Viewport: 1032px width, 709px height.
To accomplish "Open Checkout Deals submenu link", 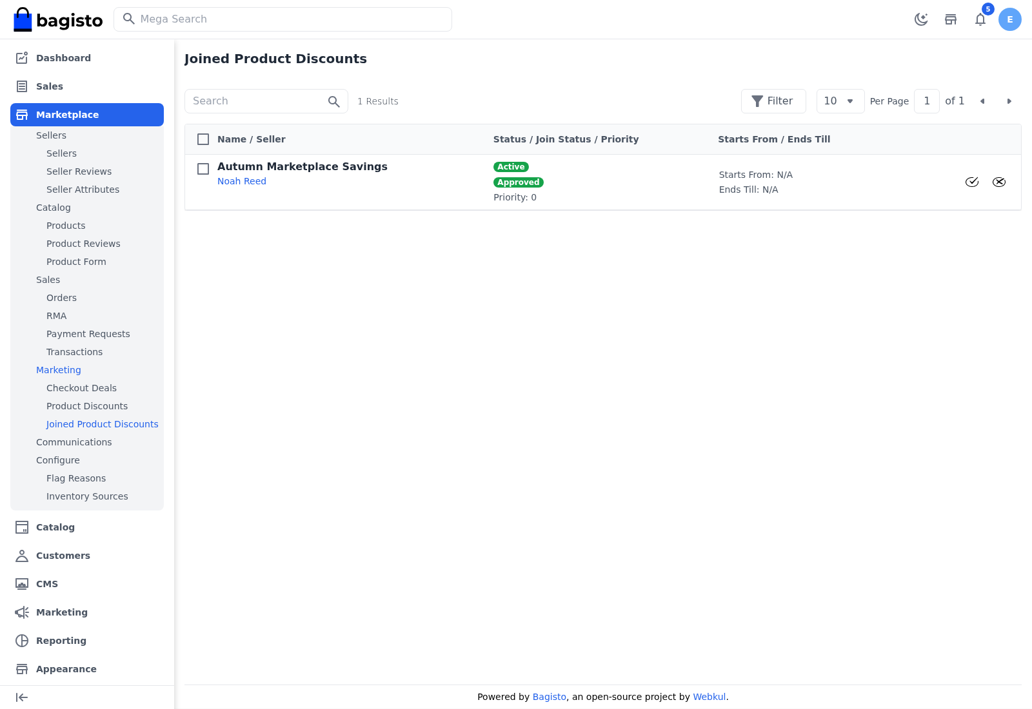I will 81,388.
